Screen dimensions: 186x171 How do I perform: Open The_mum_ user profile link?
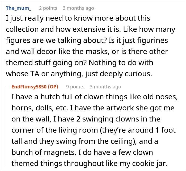(x=19, y=8)
